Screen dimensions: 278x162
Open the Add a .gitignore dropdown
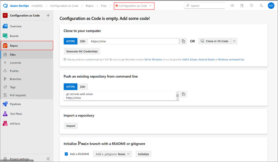click(113, 154)
